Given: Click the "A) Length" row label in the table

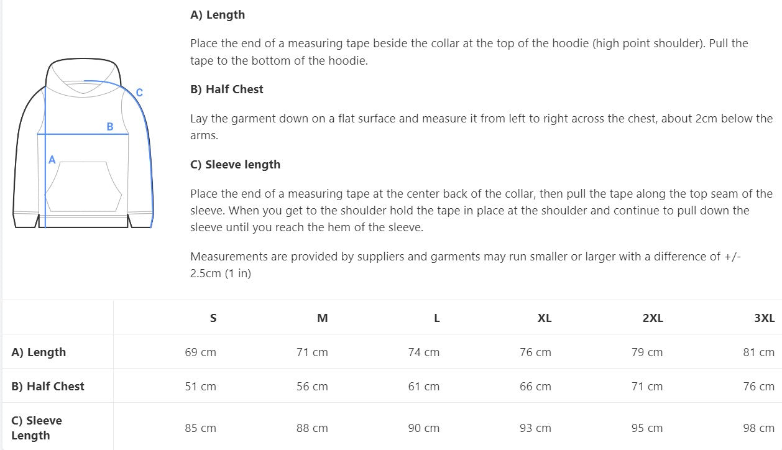Looking at the screenshot, I should 39,352.
